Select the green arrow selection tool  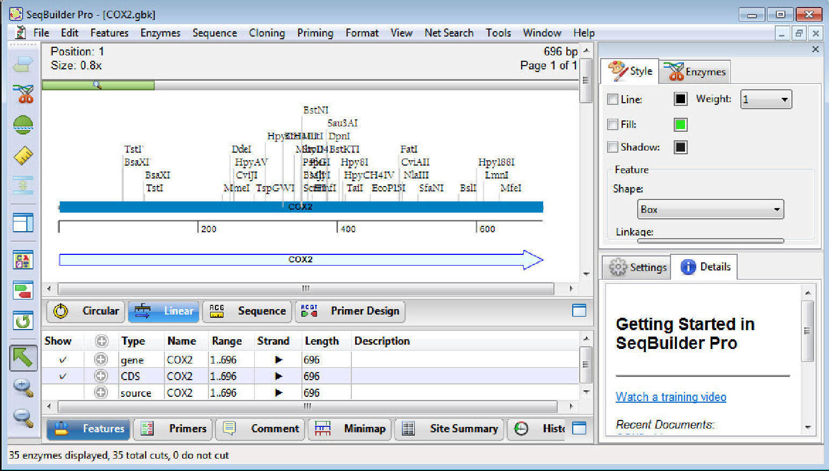point(23,358)
